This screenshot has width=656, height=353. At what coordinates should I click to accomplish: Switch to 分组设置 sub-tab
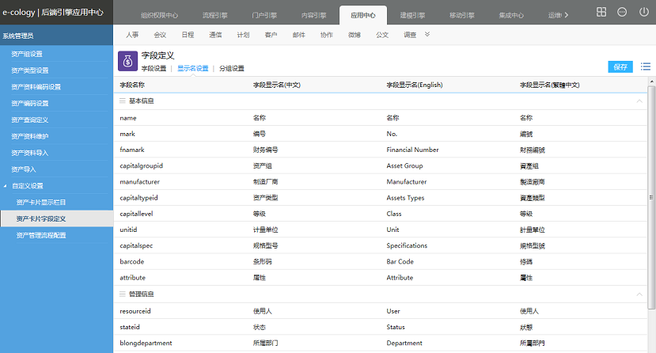click(232, 68)
